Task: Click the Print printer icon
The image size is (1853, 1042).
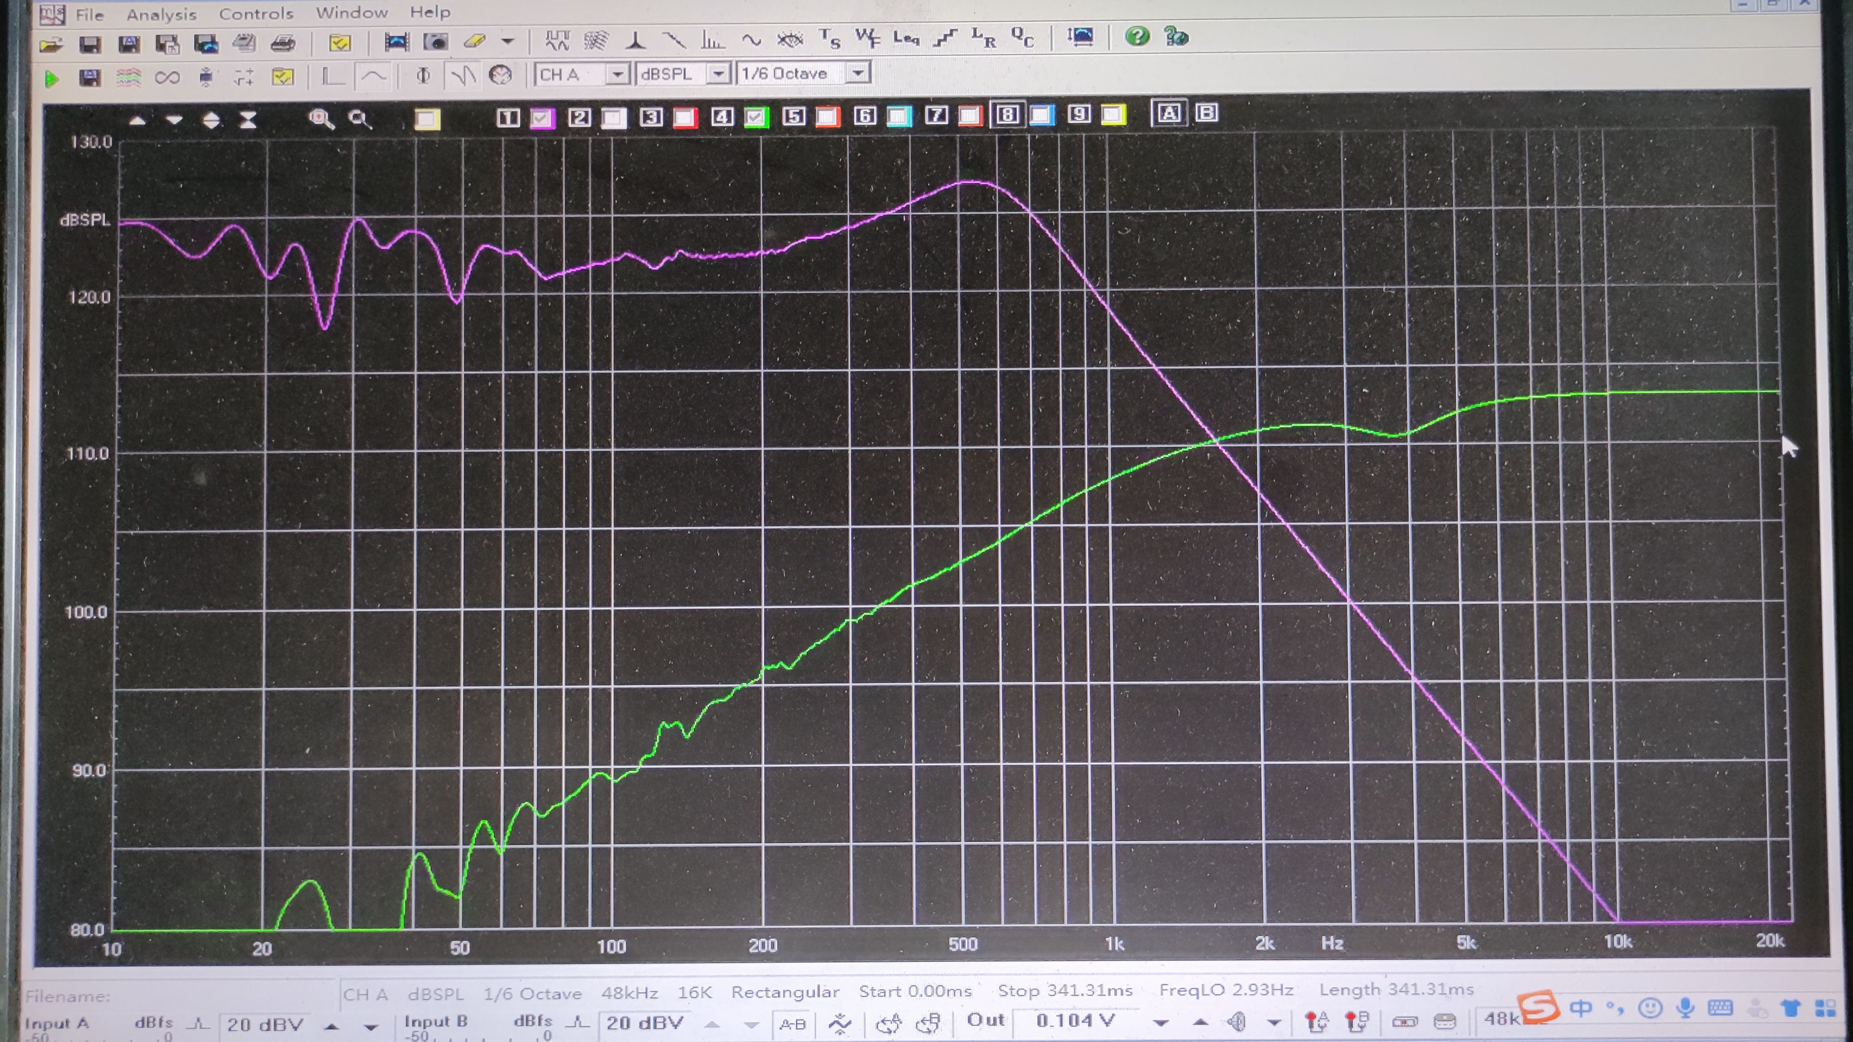Action: pyautogui.click(x=283, y=44)
